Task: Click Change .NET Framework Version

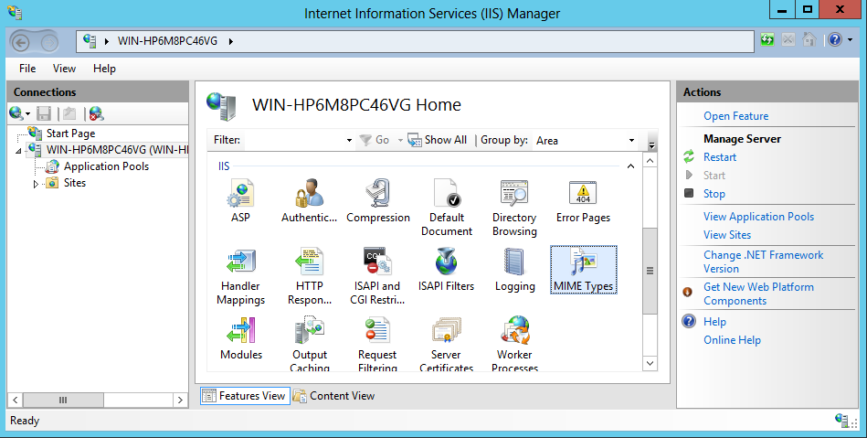Action: coord(763,262)
